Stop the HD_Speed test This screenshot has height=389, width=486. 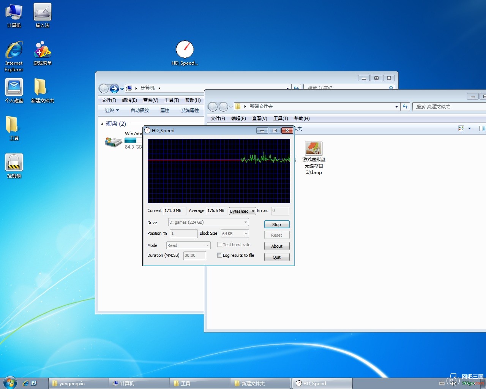coord(277,225)
